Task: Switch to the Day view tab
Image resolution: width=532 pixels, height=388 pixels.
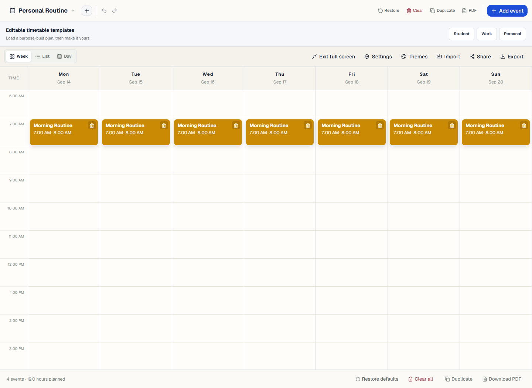Action: [x=64, y=57]
